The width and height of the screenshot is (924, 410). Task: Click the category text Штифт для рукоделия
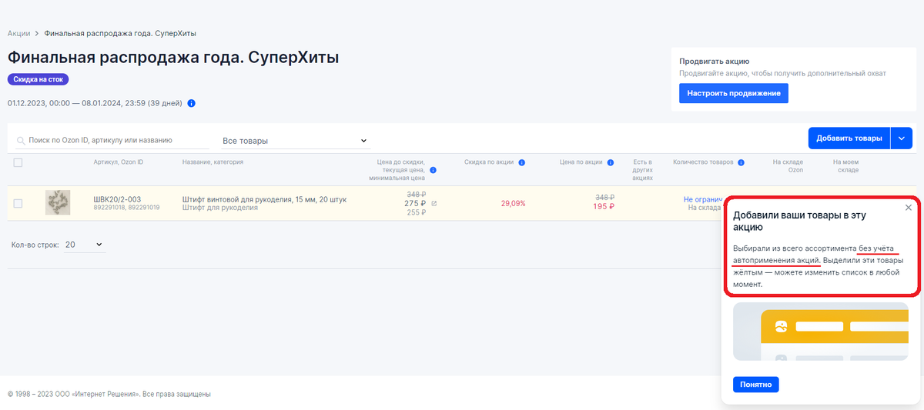(220, 208)
